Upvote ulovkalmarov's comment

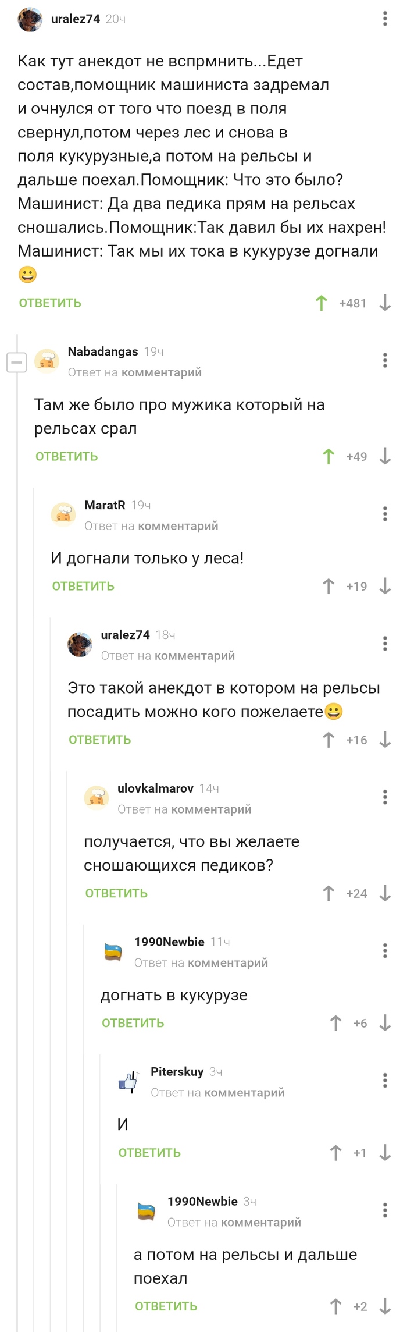[328, 893]
